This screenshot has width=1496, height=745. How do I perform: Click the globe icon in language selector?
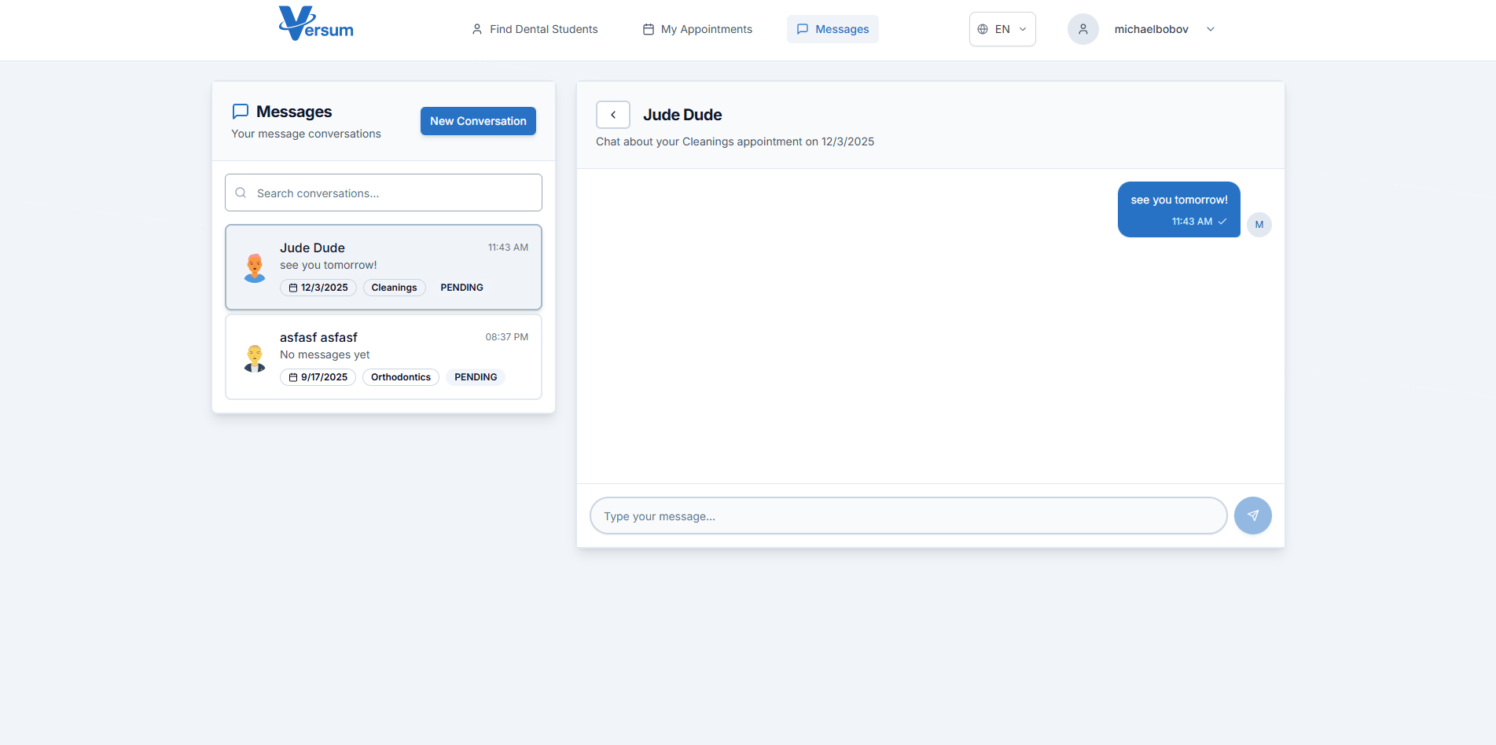point(983,29)
